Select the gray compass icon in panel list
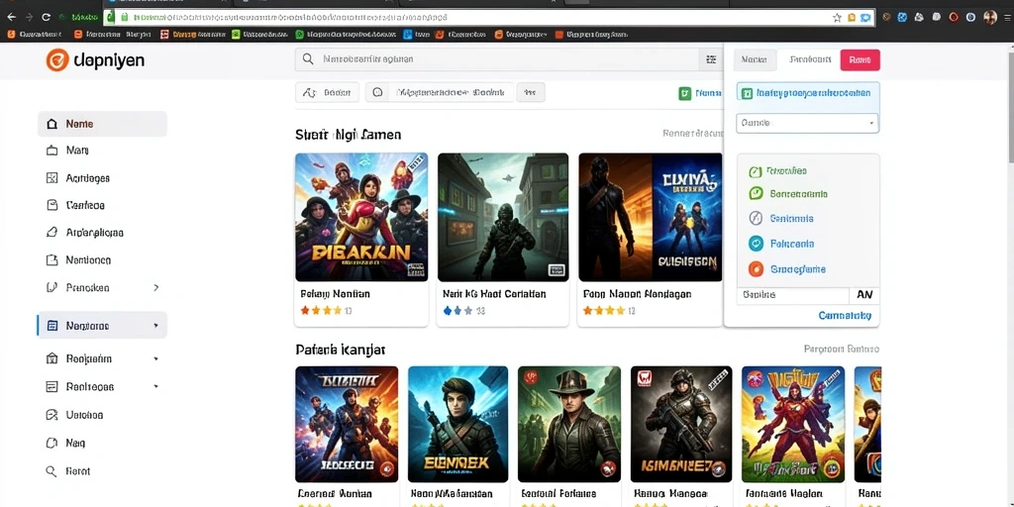This screenshot has width=1014, height=507. pyautogui.click(x=756, y=219)
